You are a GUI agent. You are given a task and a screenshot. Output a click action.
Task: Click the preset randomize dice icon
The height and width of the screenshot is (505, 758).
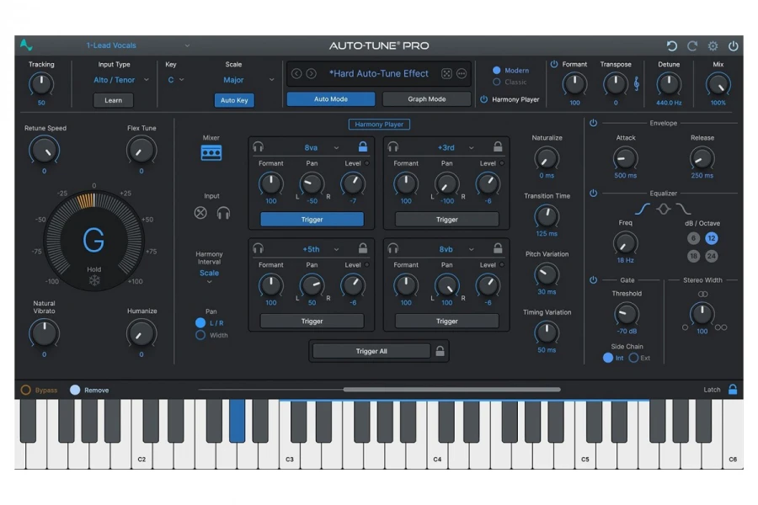coord(446,73)
